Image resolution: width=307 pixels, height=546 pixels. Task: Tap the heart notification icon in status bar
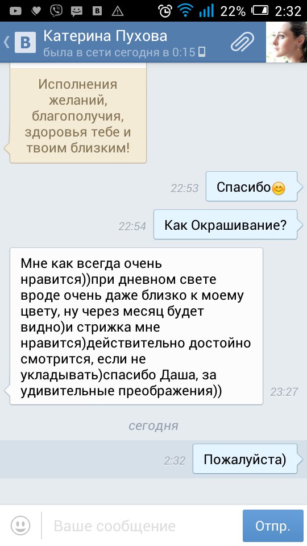(35, 11)
